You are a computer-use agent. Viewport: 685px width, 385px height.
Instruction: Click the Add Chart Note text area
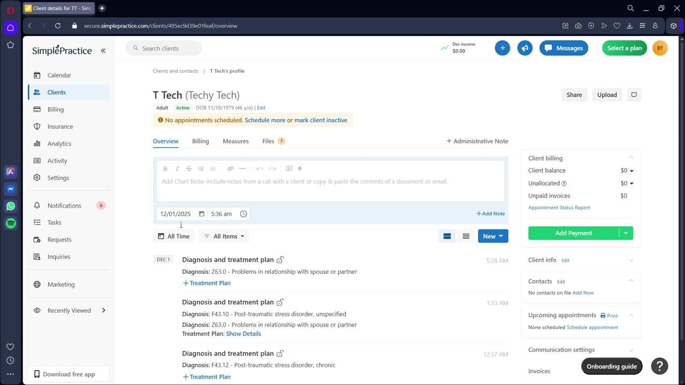[x=330, y=188]
